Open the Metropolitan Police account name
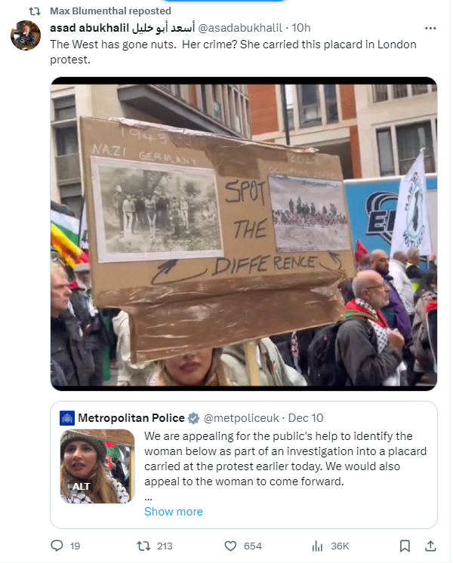Screen dimensions: 453x563 click(x=131, y=418)
